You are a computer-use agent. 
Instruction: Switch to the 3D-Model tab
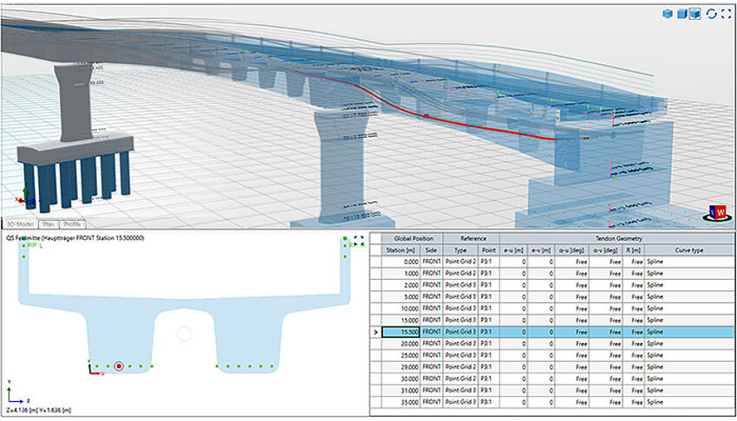tap(21, 223)
